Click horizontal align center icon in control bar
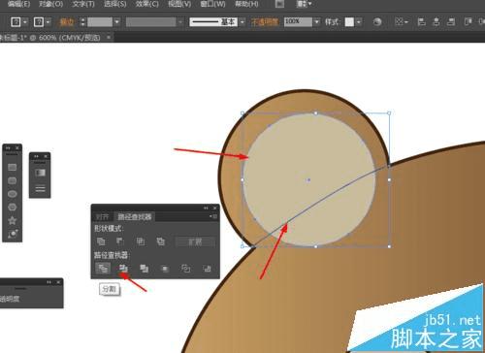 click(436, 22)
